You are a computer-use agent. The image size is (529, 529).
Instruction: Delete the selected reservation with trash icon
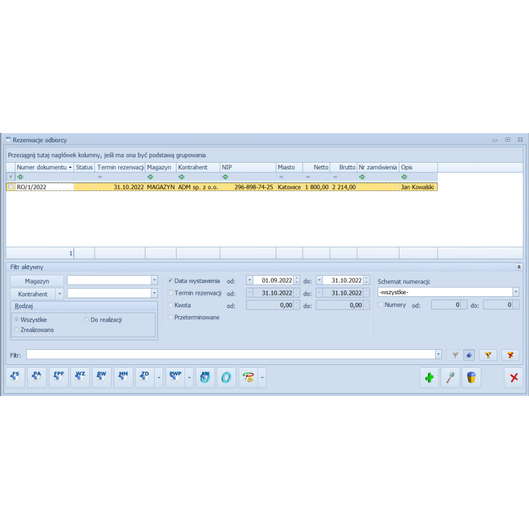[471, 378]
